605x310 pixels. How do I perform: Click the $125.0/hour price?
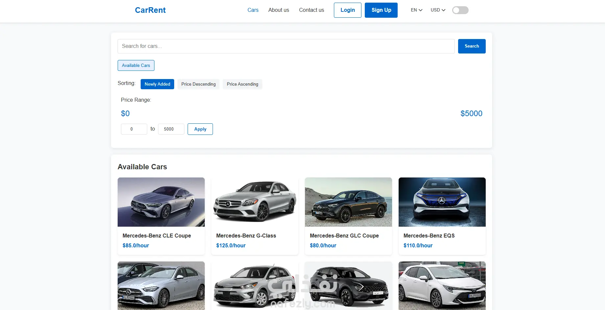click(231, 245)
